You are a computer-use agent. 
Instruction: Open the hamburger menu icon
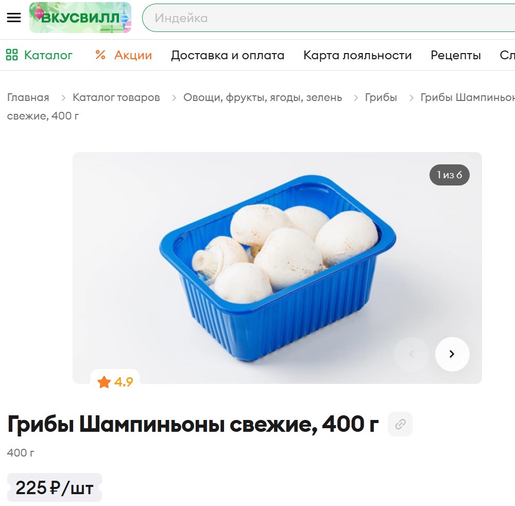coord(14,18)
